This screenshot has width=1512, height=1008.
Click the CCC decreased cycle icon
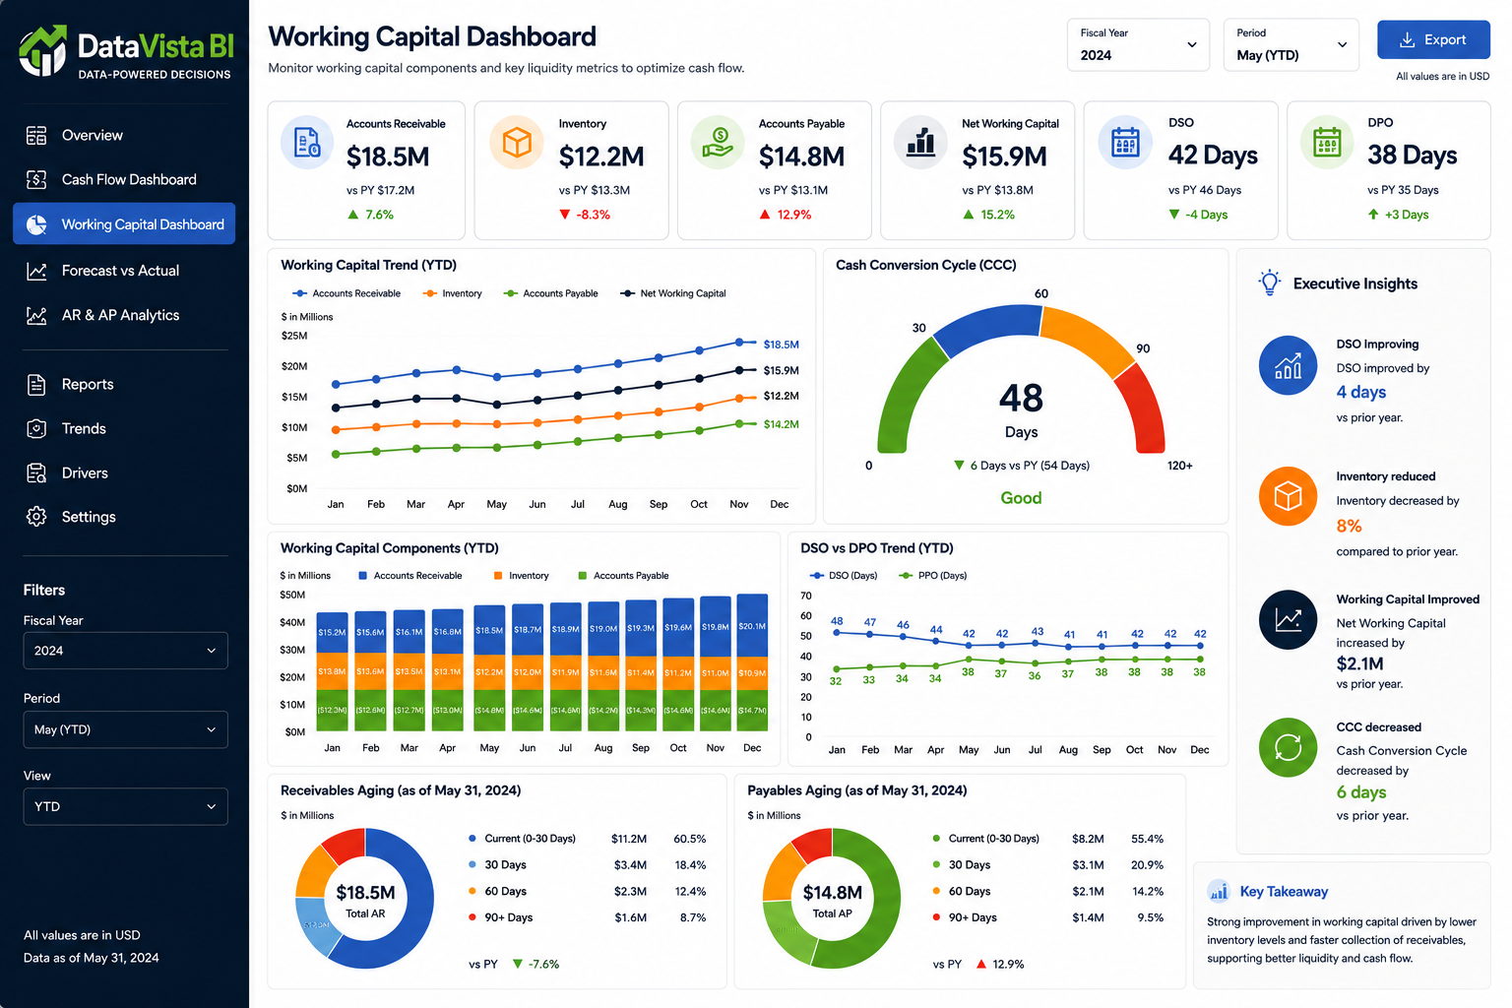1288,747
